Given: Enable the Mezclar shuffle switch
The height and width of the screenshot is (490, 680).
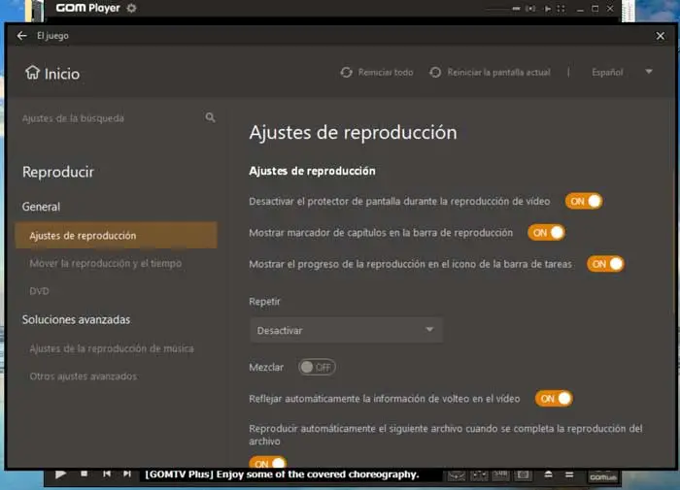Looking at the screenshot, I should (x=317, y=368).
